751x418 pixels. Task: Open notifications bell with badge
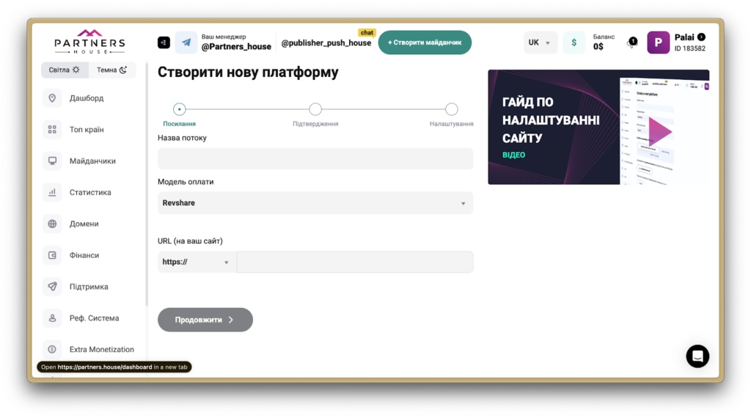(x=631, y=43)
